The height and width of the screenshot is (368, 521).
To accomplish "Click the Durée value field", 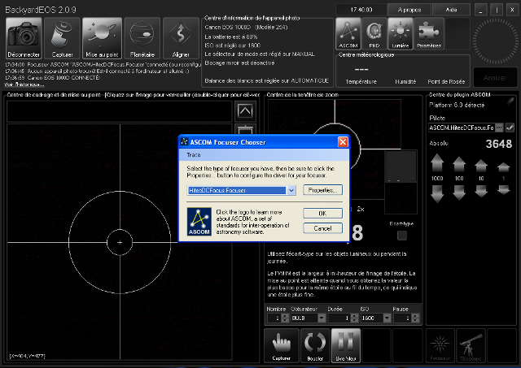I will [x=339, y=318].
